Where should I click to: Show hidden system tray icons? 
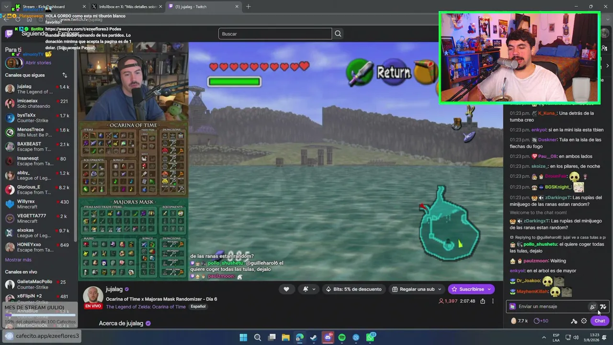544,337
